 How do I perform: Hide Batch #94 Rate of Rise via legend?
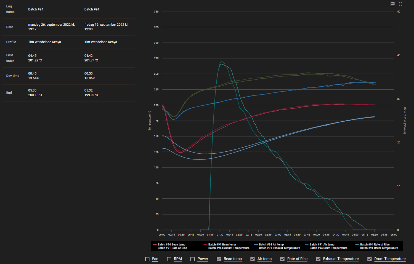point(375,244)
